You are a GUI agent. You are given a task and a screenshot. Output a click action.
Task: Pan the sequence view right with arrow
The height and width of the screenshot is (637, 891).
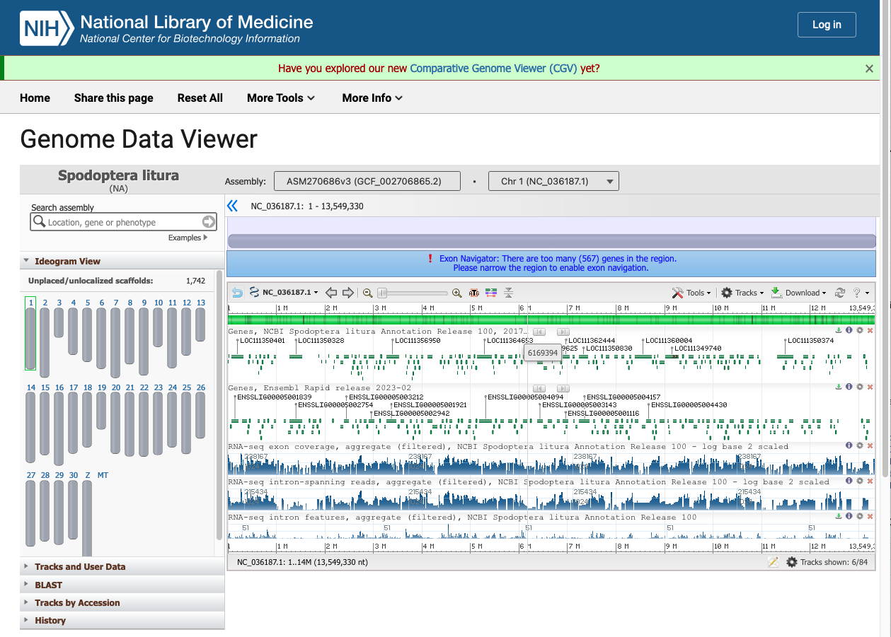point(347,293)
